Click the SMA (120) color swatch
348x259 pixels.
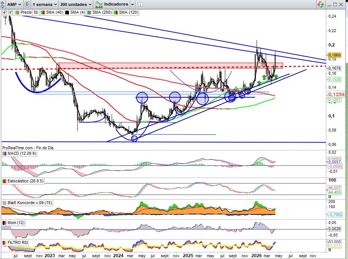[x=116, y=13]
